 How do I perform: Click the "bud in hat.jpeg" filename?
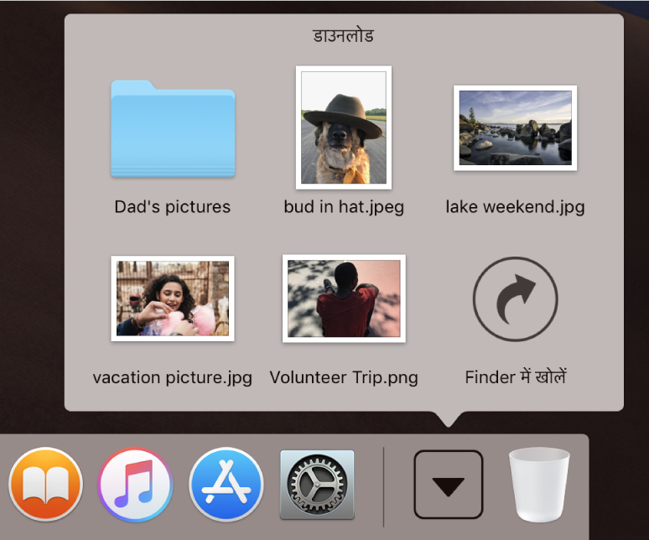pos(344,207)
